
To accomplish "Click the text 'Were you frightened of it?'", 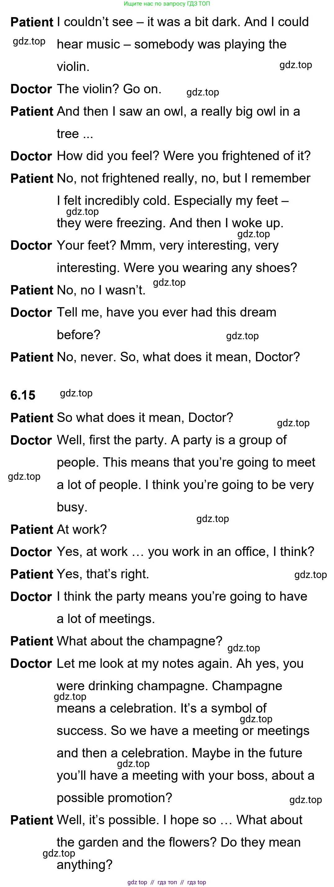I will [237, 156].
